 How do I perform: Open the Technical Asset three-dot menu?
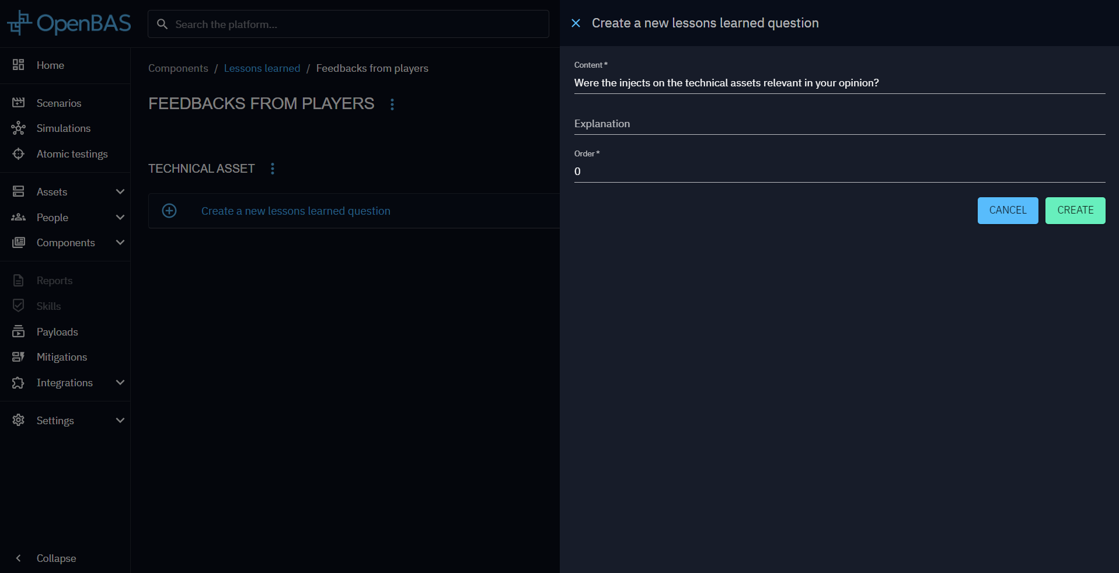273,169
